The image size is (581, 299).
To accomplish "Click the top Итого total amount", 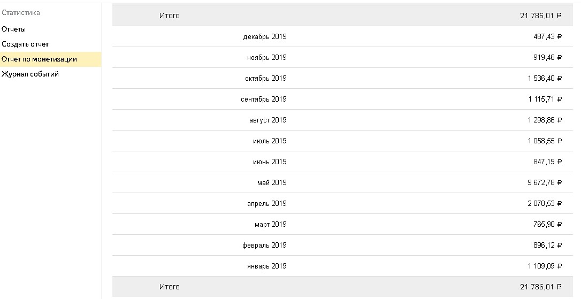I will coord(541,16).
